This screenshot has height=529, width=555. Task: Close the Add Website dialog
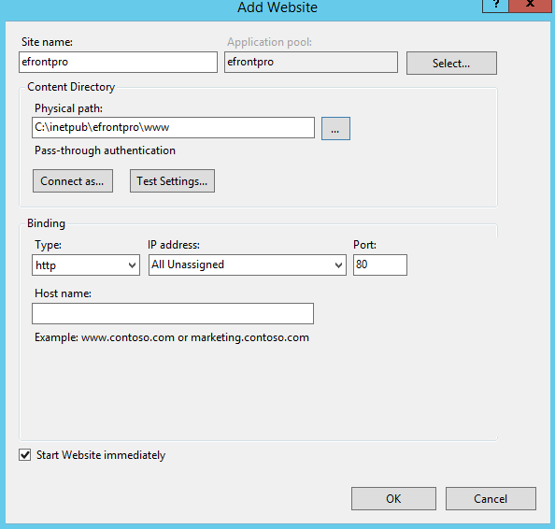tap(530, 6)
